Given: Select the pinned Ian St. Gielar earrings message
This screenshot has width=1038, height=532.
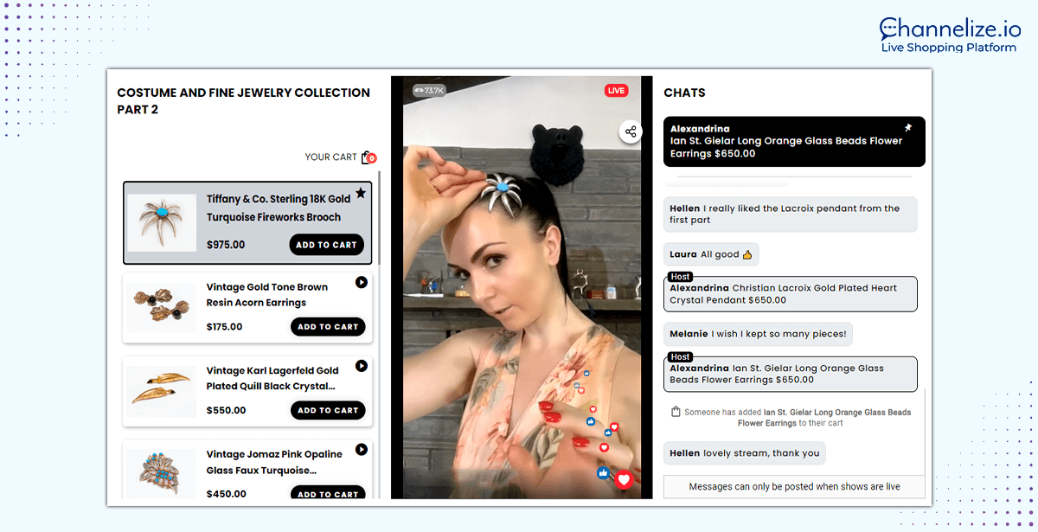Looking at the screenshot, I should [794, 142].
